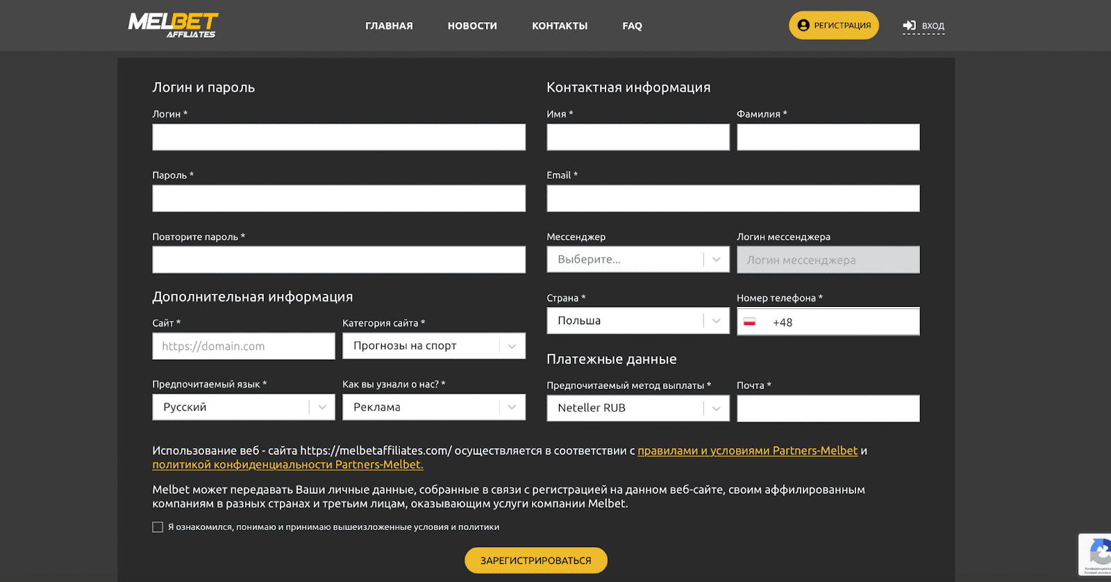Viewport: 1111px width, 582px height.
Task: Focus the Сайт https://domain.com field
Action: coord(244,346)
